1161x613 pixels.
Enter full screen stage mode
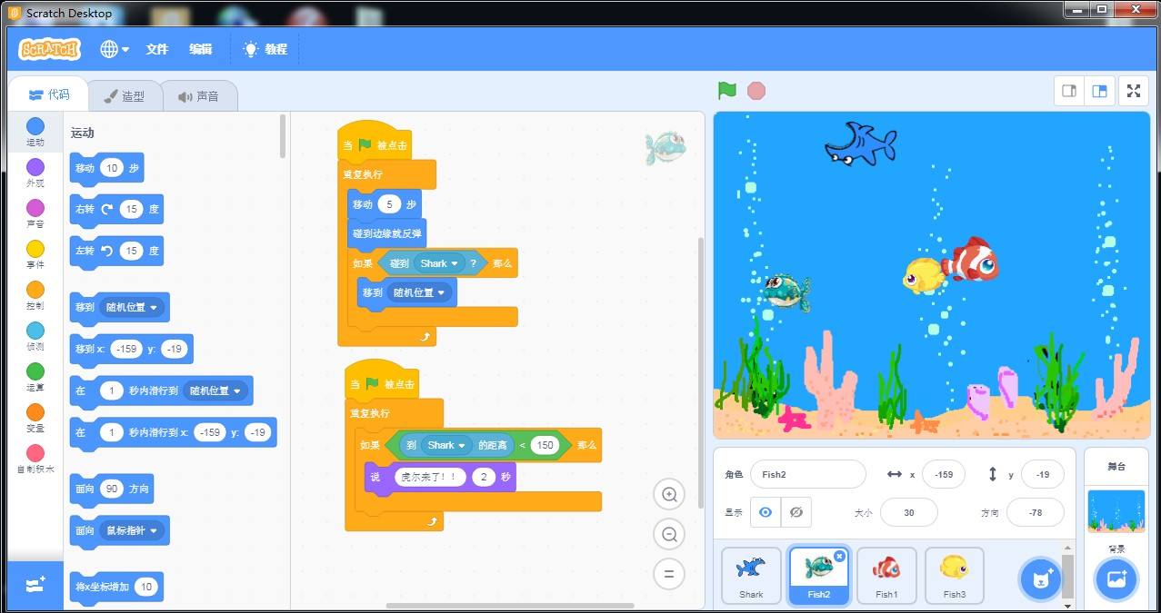coord(1133,91)
